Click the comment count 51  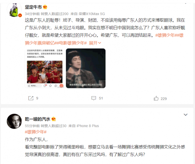tap(101, 98)
